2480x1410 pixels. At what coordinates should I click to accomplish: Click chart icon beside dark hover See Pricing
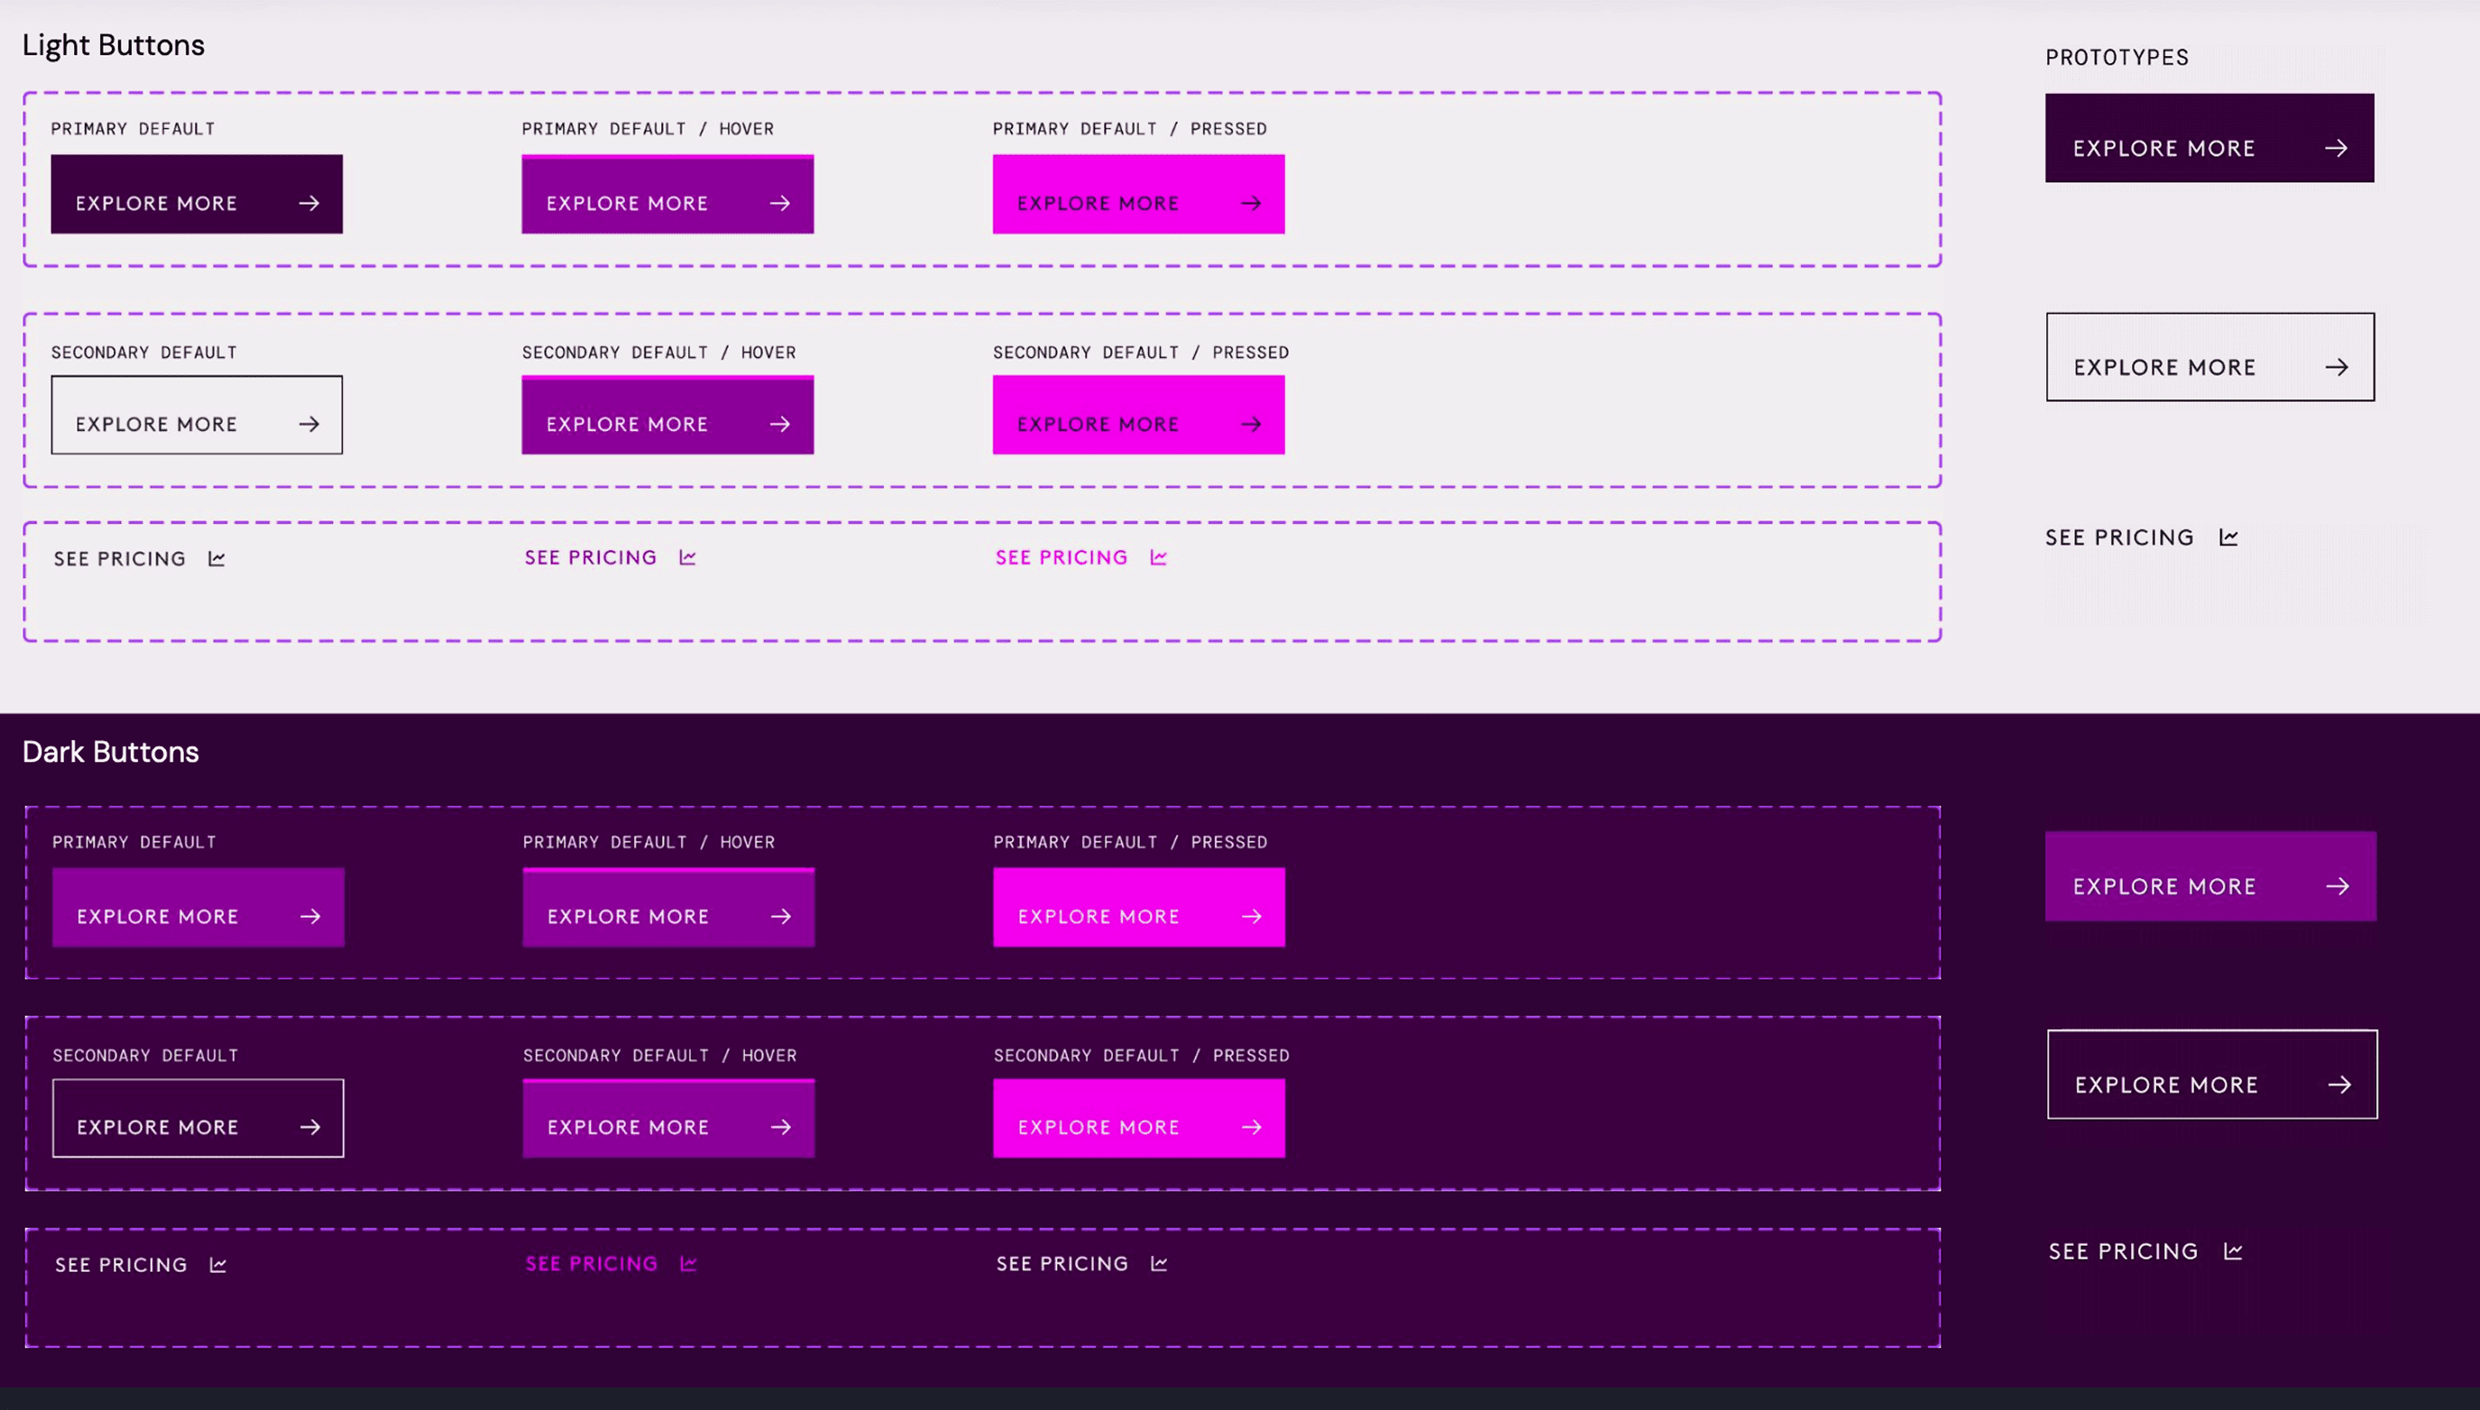tap(689, 1264)
